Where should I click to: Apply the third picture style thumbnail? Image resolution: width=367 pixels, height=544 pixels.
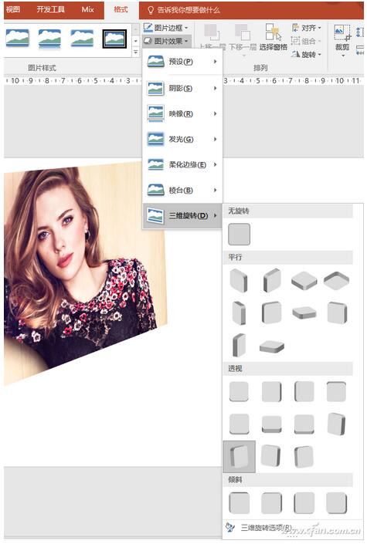(x=82, y=38)
